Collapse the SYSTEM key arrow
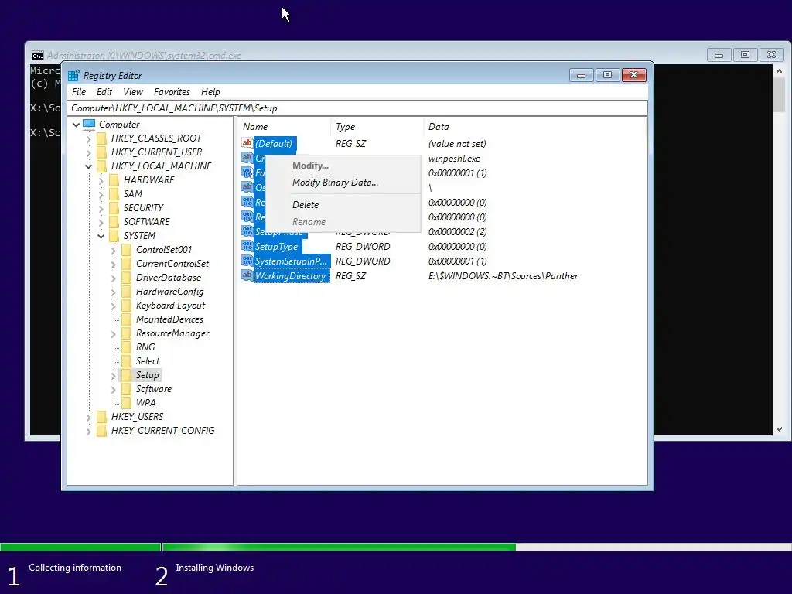The width and height of the screenshot is (792, 594). point(101,236)
